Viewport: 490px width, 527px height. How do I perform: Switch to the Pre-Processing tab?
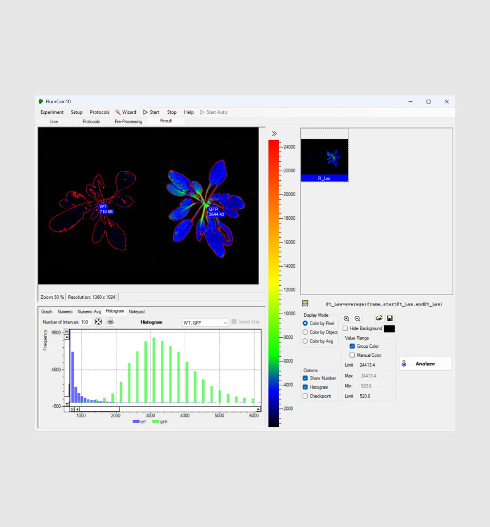point(128,121)
